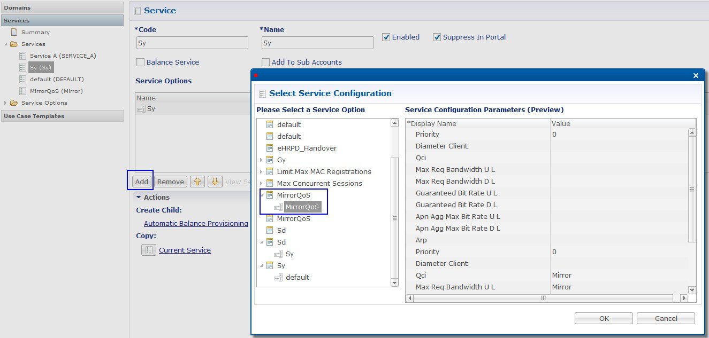Click the Max Concurrent Sessions icon
Screen dimensions: 709x338
(270, 183)
